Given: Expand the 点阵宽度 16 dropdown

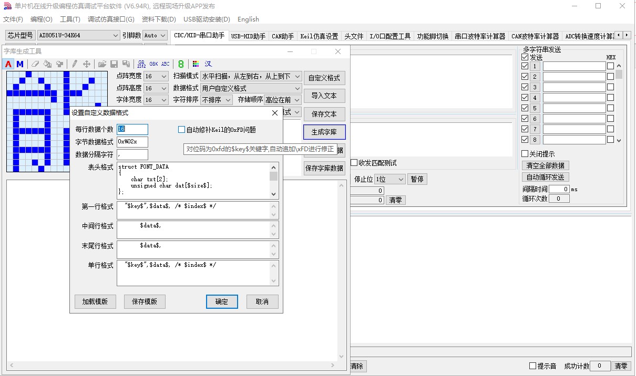Looking at the screenshot, I should [x=156, y=76].
